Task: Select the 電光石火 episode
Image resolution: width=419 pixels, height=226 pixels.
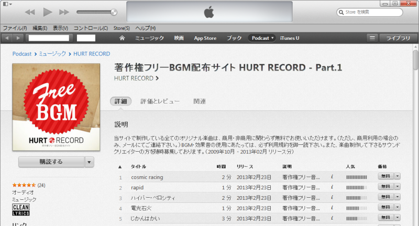Action: coord(141,208)
